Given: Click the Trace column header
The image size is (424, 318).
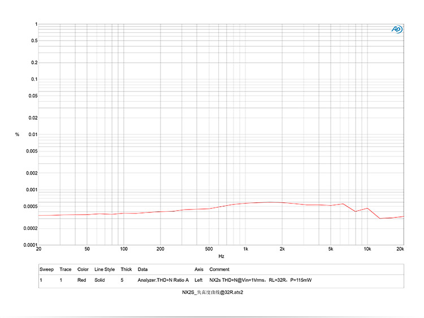Looking at the screenshot, I should point(66,269).
